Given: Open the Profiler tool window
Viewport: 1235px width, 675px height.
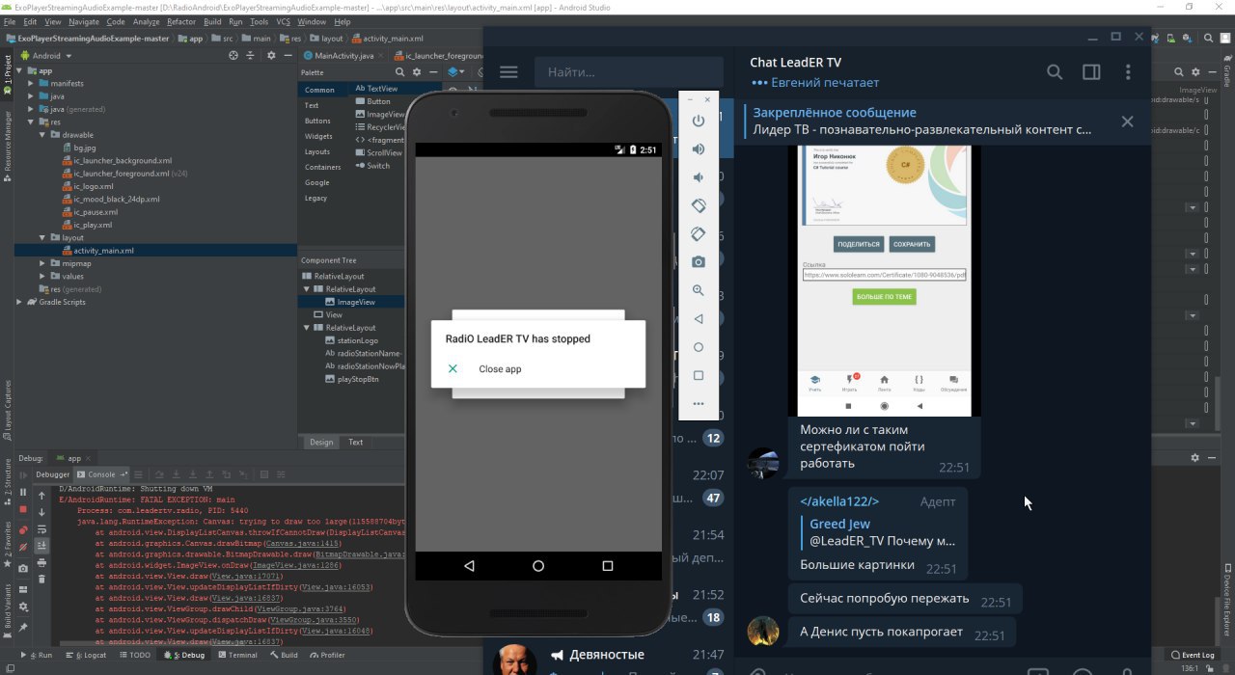Looking at the screenshot, I should point(327,655).
